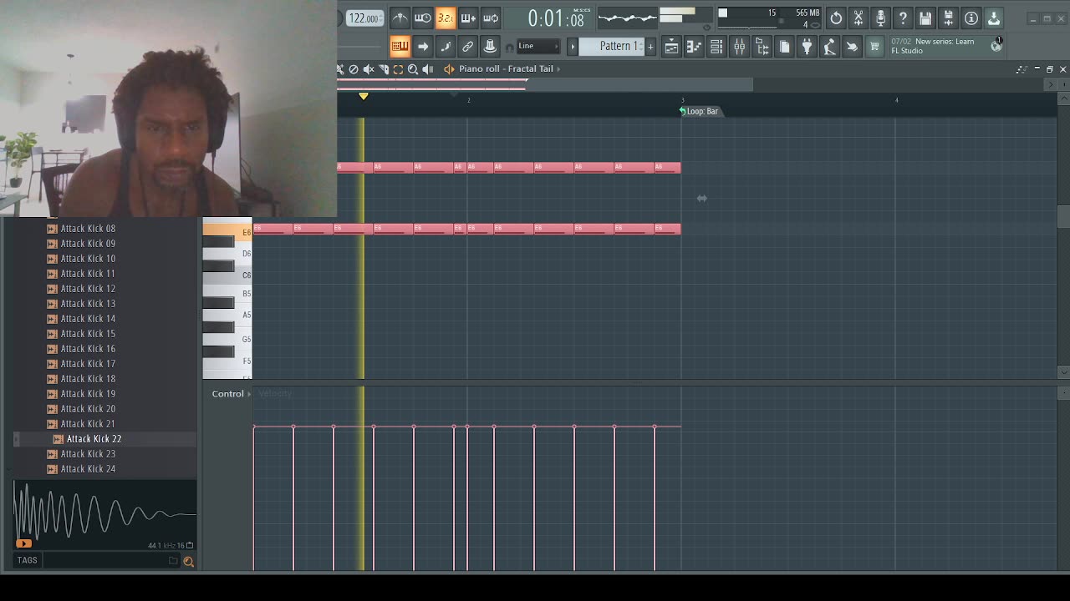
Task: Set tempo in 122.000 BPM field
Action: tap(364, 18)
